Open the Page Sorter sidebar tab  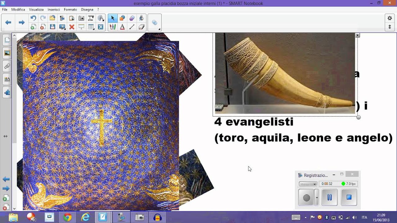[7, 40]
